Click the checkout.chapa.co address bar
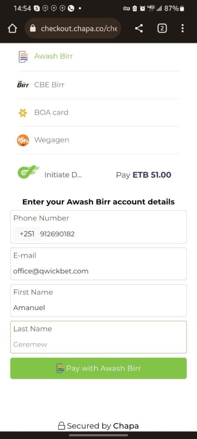Screen dimensions: 197x439 (x=73, y=28)
